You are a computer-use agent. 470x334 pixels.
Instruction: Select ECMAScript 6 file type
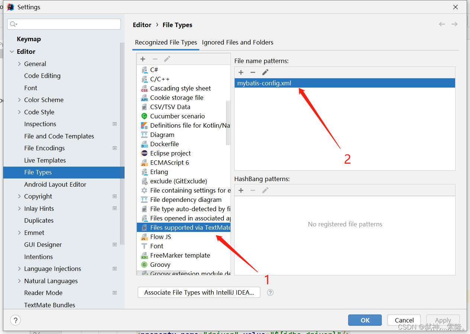(x=184, y=163)
